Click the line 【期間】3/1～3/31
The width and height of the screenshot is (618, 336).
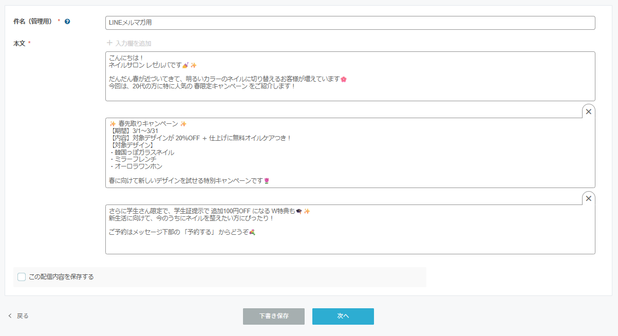click(134, 131)
